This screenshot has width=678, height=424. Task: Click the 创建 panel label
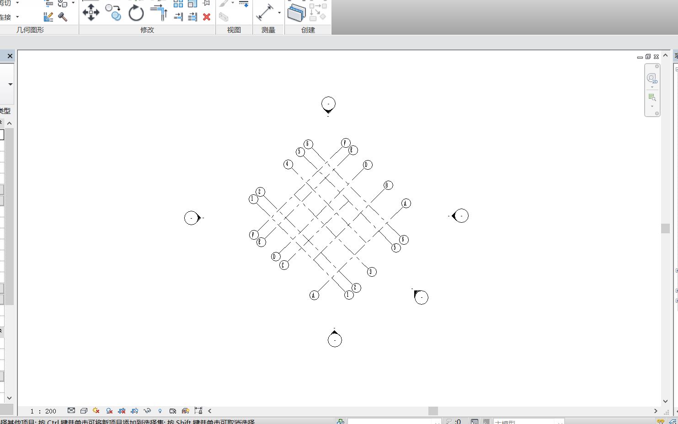[308, 30]
